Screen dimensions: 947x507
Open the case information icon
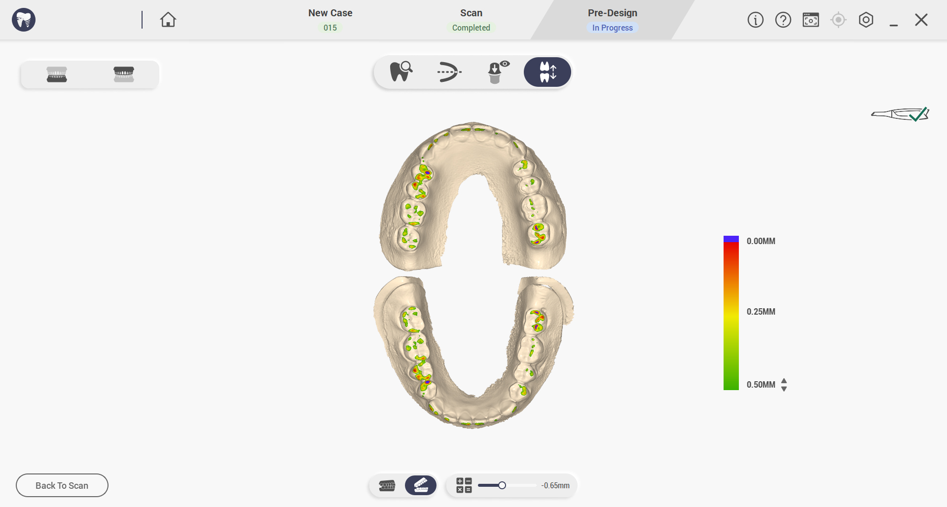[x=756, y=20]
